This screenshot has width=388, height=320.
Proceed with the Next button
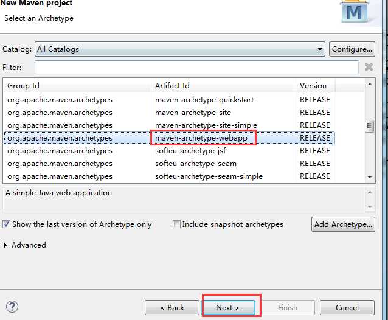[229, 308]
